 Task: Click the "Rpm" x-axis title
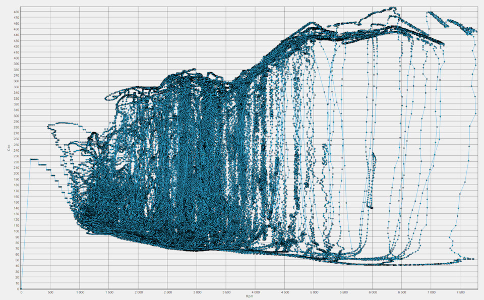pyautogui.click(x=250, y=296)
